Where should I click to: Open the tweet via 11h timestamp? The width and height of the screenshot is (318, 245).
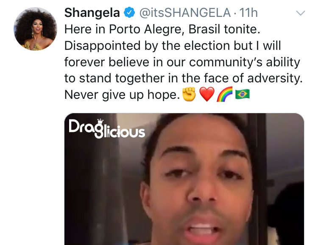(x=248, y=13)
